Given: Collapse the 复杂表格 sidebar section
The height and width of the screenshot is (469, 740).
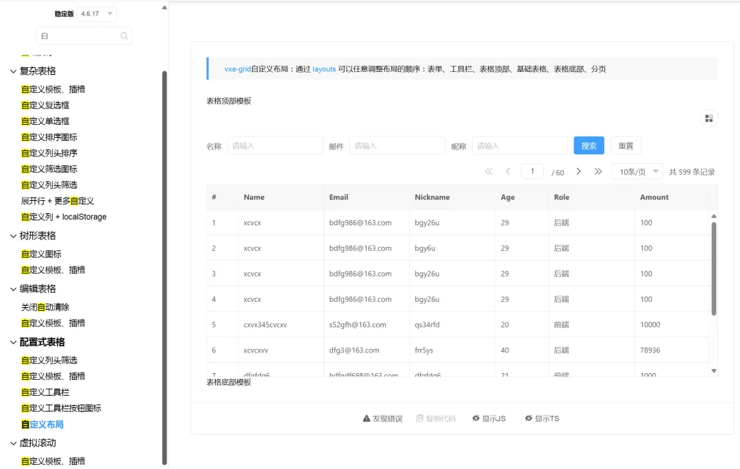Looking at the screenshot, I should click(14, 71).
